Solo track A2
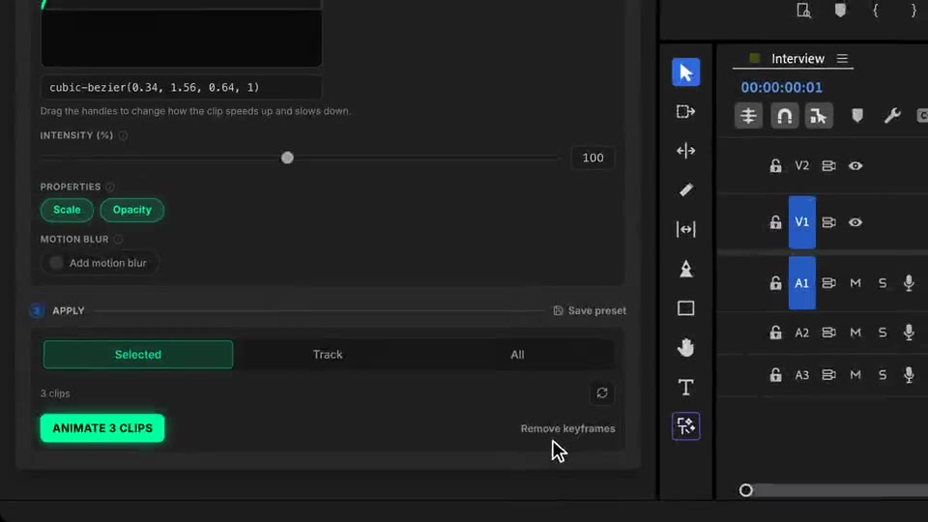This screenshot has width=928, height=522. point(883,333)
